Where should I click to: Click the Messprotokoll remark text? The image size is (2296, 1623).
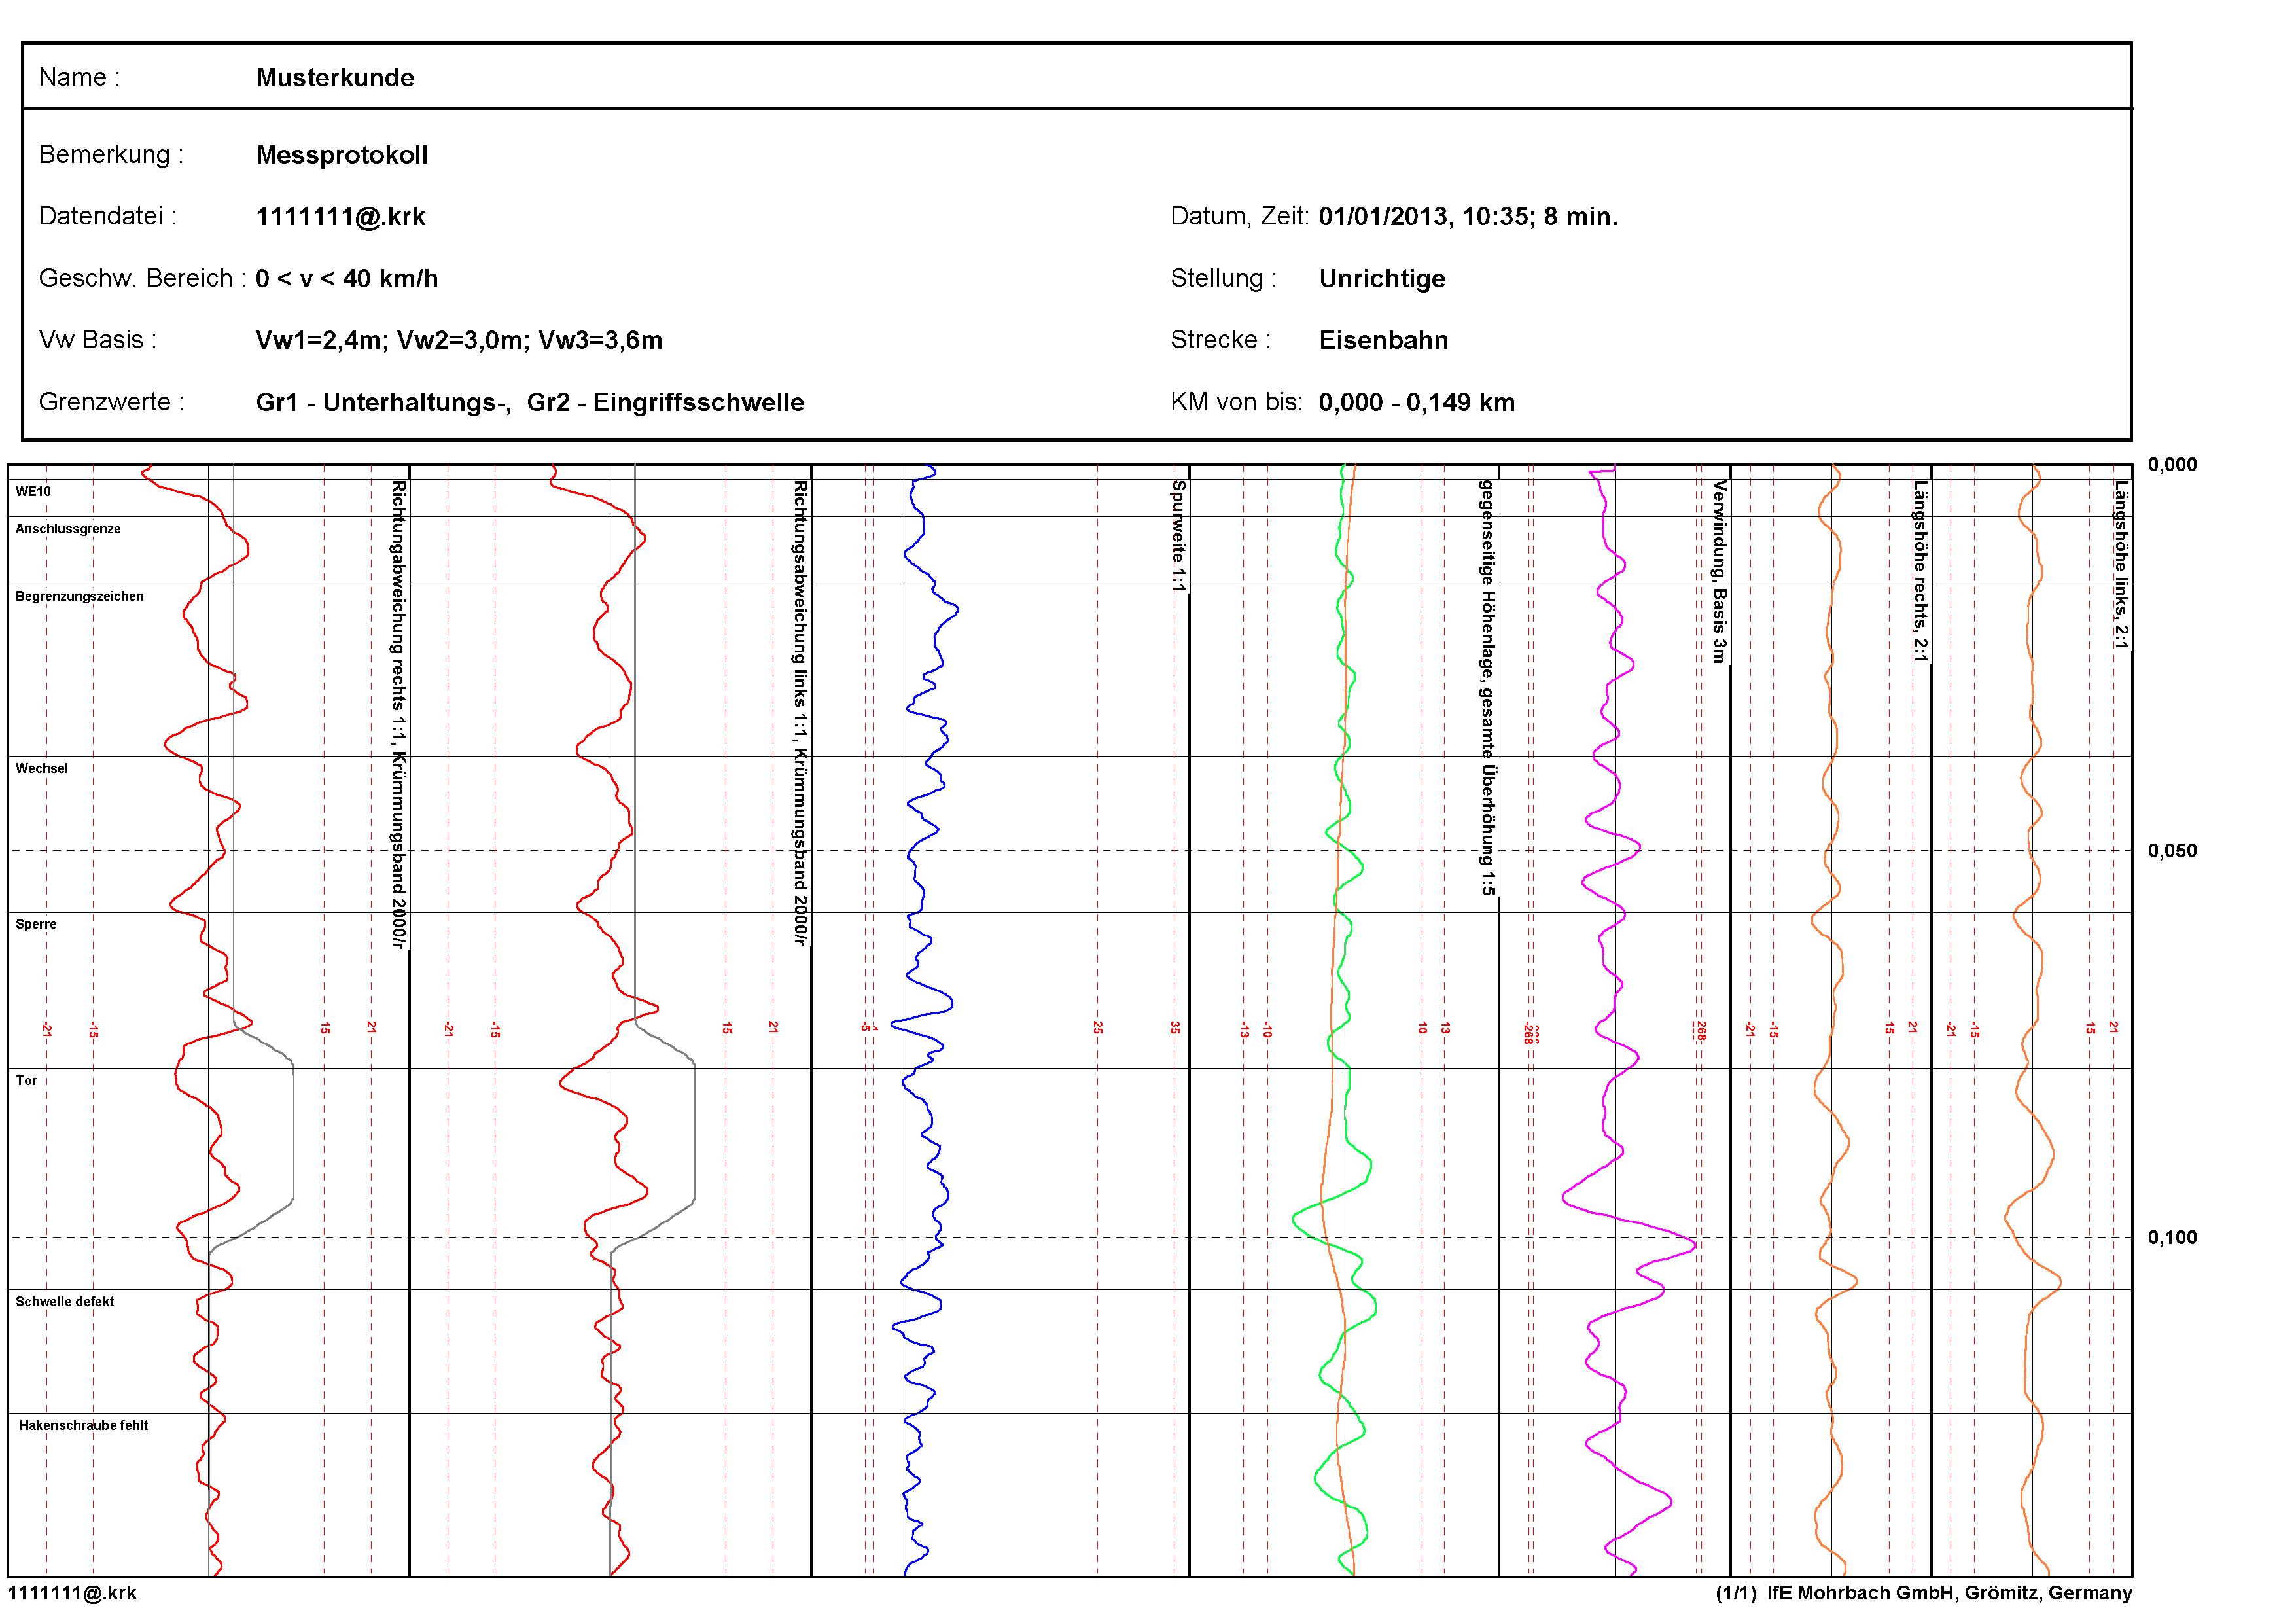click(x=342, y=155)
